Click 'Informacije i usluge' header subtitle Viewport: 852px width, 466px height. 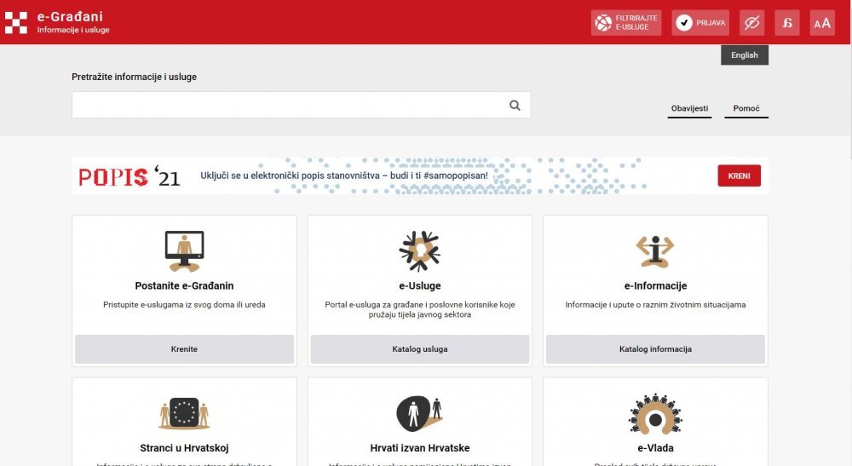pos(73,30)
